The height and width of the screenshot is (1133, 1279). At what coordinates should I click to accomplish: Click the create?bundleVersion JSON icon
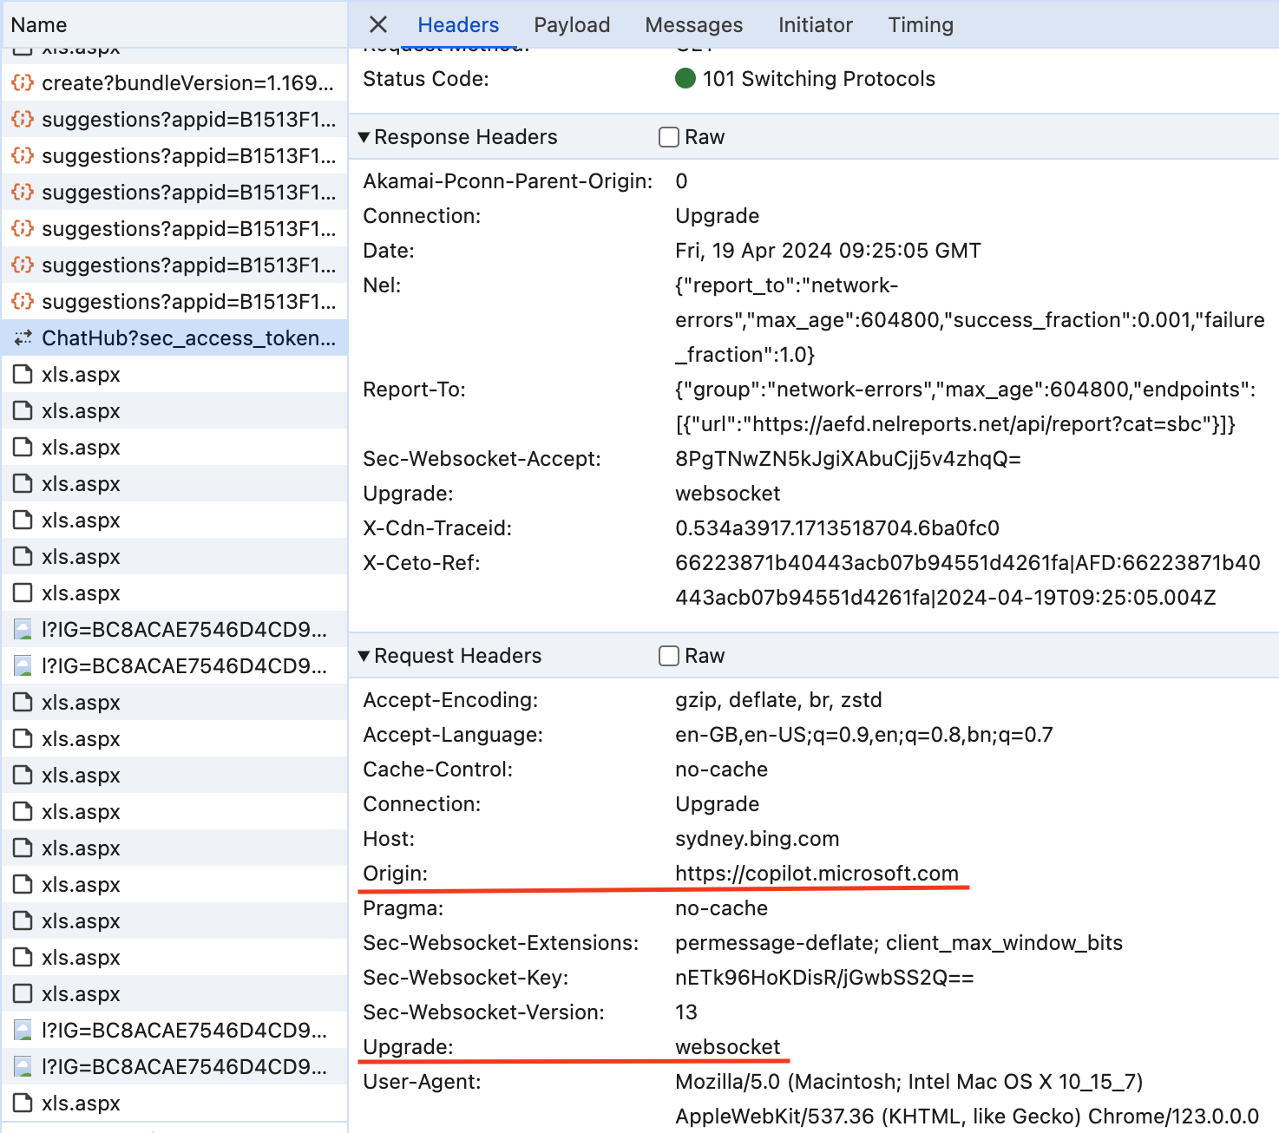23,83
